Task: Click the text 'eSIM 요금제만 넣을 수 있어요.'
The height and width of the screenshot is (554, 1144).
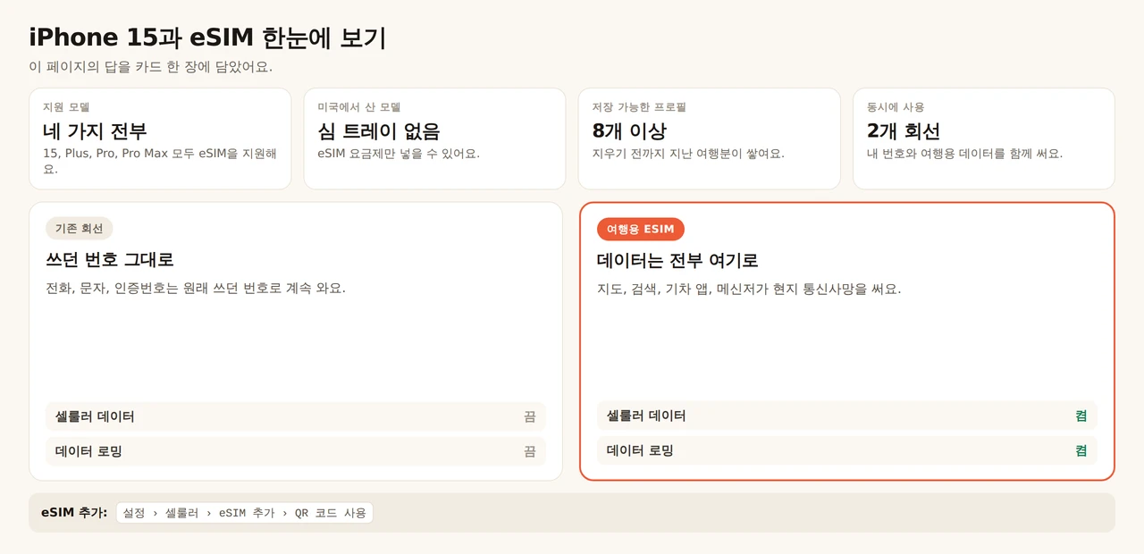Action: coord(399,154)
